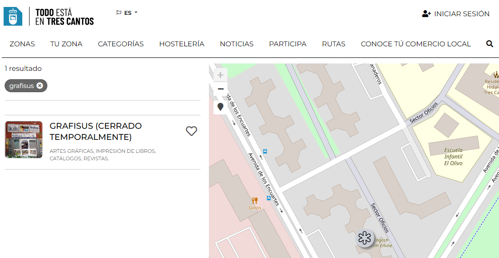The height and width of the screenshot is (258, 499).
Task: Open the Categorías menu
Action: click(x=121, y=44)
